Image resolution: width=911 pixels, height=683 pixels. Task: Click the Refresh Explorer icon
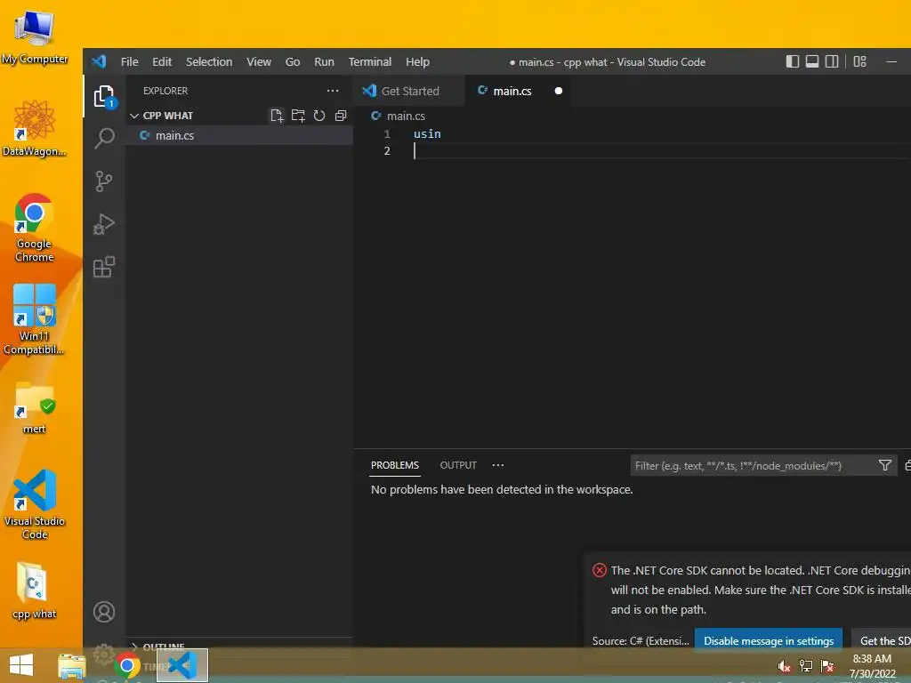[x=319, y=116]
